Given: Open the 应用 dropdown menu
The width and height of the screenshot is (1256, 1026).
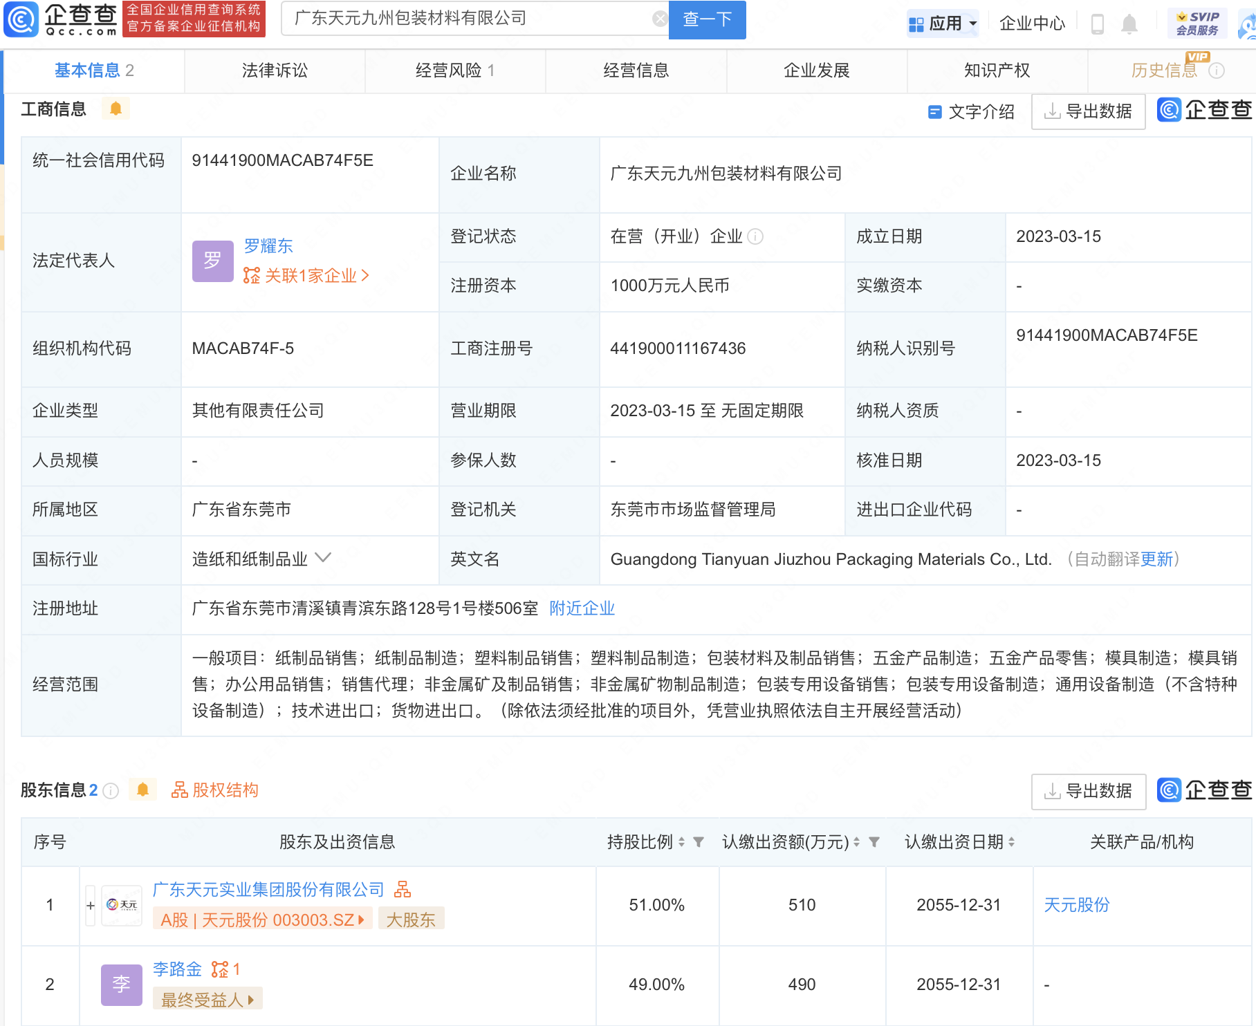Looking at the screenshot, I should point(943,24).
